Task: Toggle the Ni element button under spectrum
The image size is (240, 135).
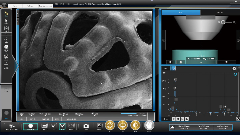Action: [178, 119]
